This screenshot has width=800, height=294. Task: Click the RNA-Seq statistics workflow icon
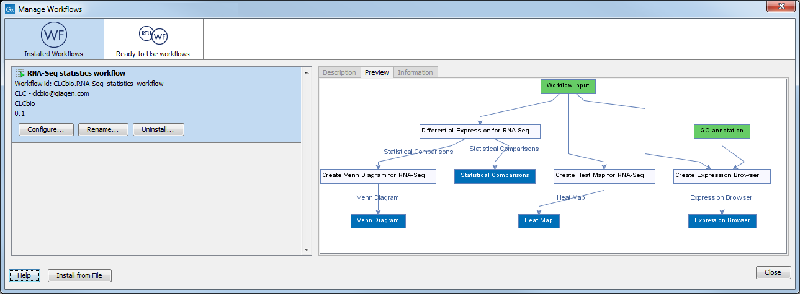(x=20, y=73)
